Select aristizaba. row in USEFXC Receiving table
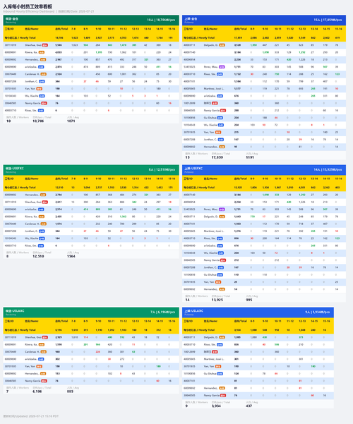 pos(91,210)
